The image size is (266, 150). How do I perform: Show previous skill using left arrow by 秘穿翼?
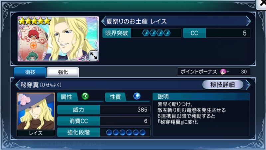[18, 85]
